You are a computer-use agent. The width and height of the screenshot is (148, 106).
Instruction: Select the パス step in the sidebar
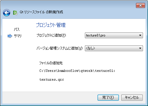point(17,29)
